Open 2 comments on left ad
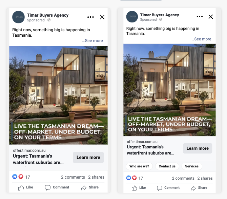227x199 pixels. (73, 177)
